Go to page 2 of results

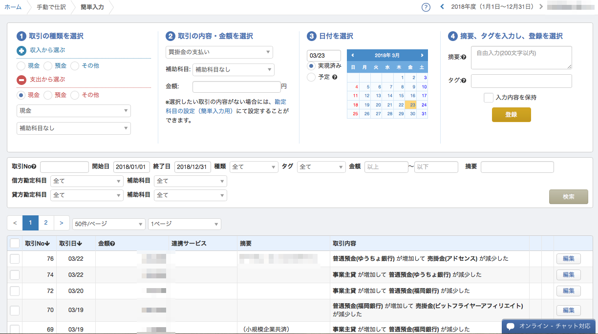pos(45,223)
